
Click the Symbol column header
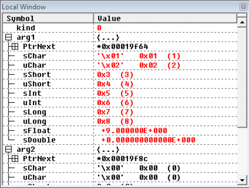(48, 18)
